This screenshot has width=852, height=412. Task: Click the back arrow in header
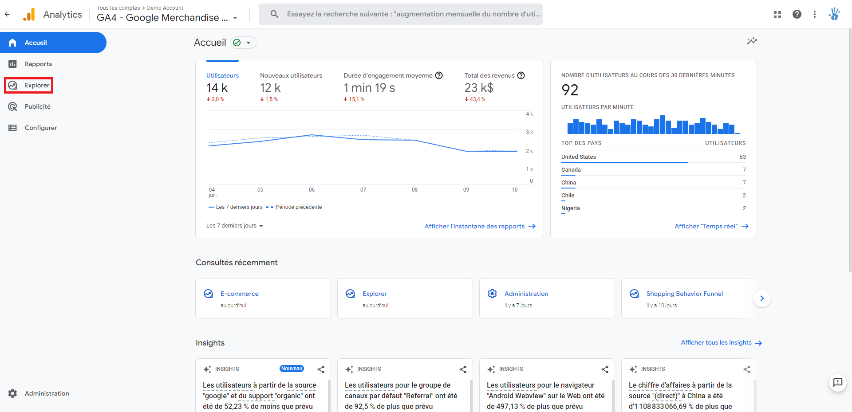tap(7, 14)
